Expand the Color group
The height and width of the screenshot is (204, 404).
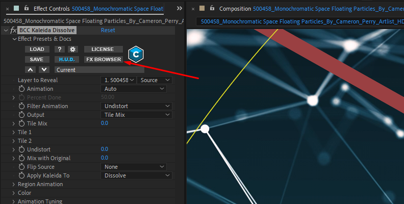[14, 193]
